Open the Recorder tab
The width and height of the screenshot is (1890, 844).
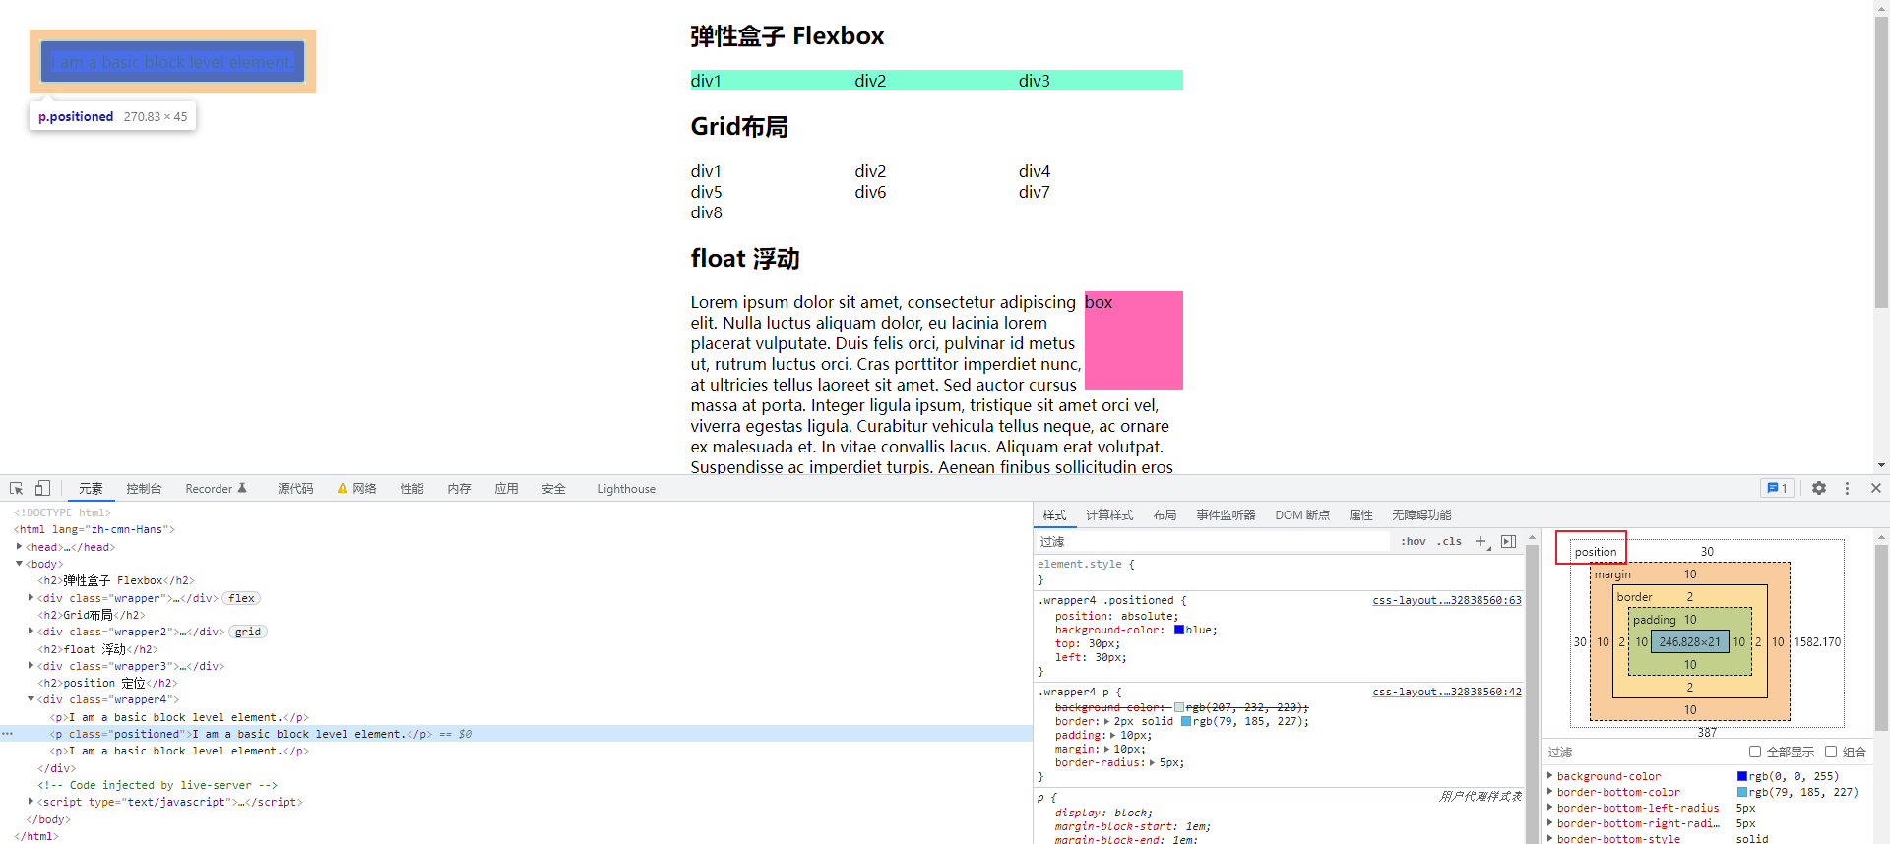tap(217, 488)
